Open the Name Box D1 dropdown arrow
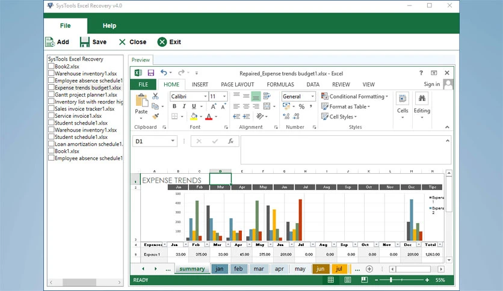Image resolution: width=503 pixels, height=291 pixels. point(173,141)
